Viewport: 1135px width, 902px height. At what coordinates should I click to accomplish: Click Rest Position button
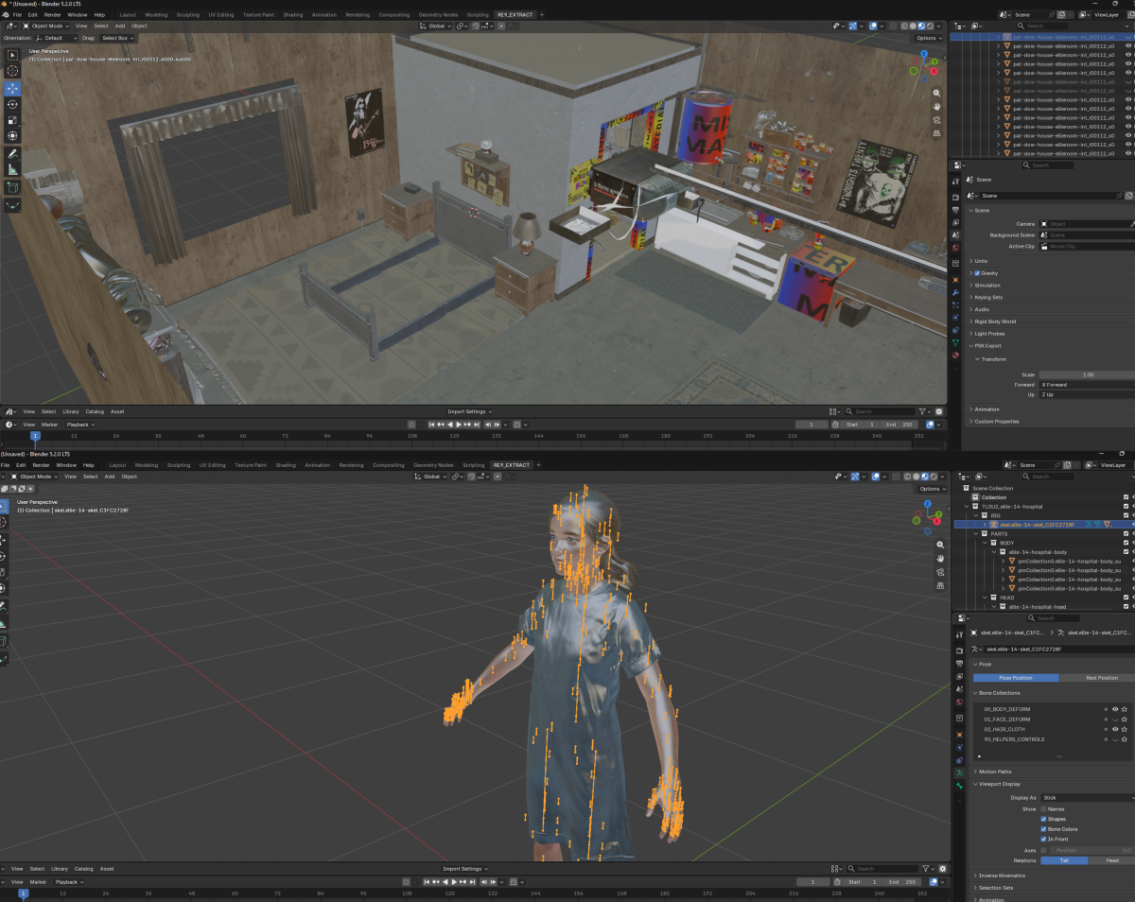pos(1095,678)
